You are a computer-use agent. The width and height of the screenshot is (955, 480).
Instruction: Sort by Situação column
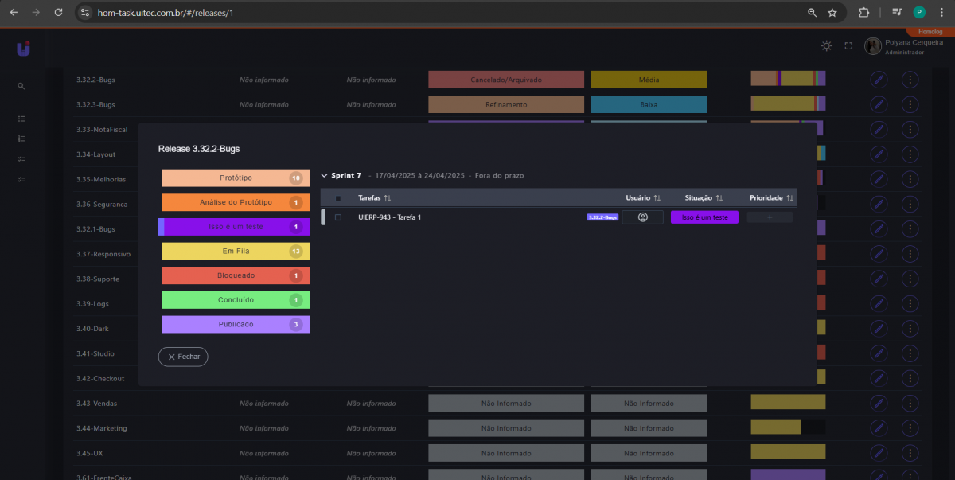[719, 198]
